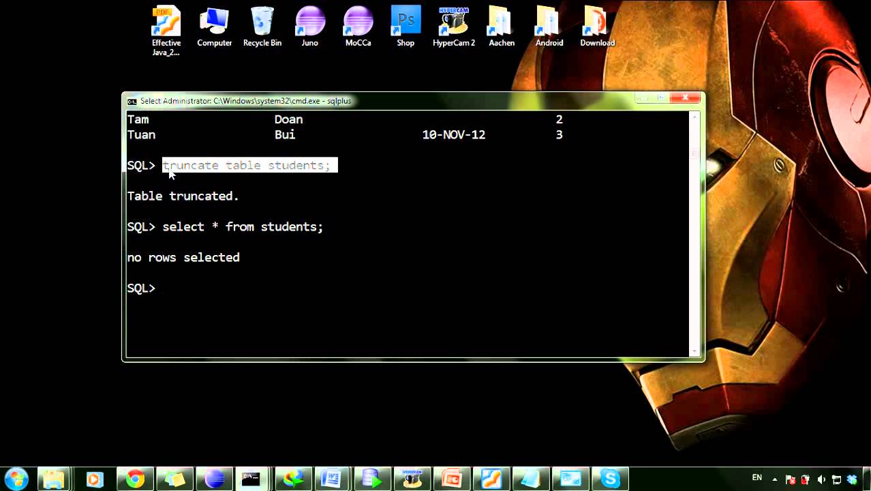Open the Dropbox tray icon

(851, 479)
